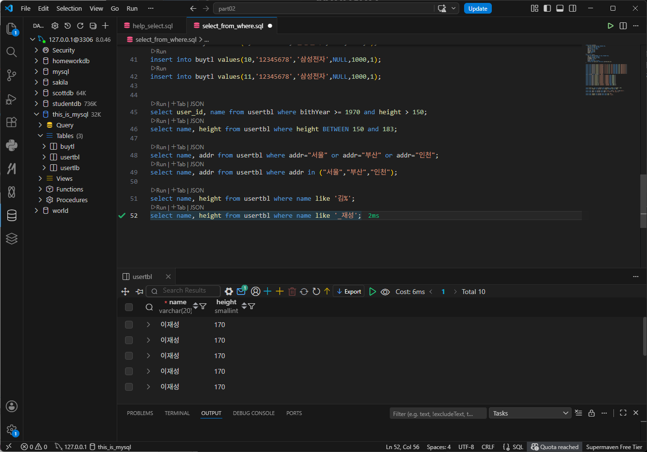Open the File menu

pos(26,8)
